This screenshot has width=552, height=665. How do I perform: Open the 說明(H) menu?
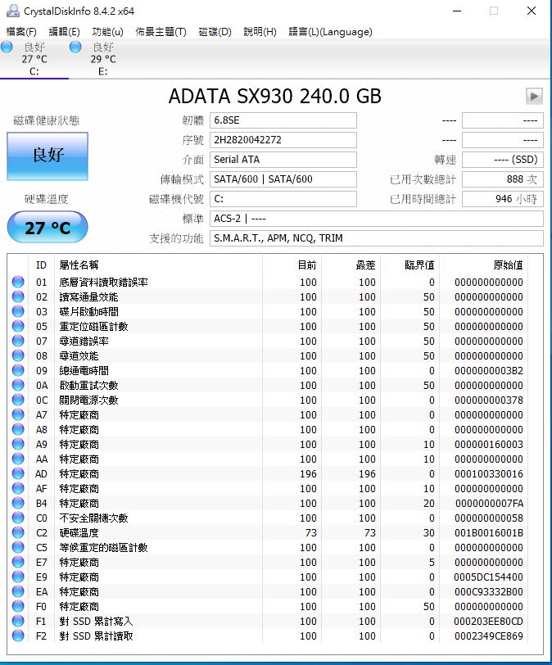coord(260,32)
